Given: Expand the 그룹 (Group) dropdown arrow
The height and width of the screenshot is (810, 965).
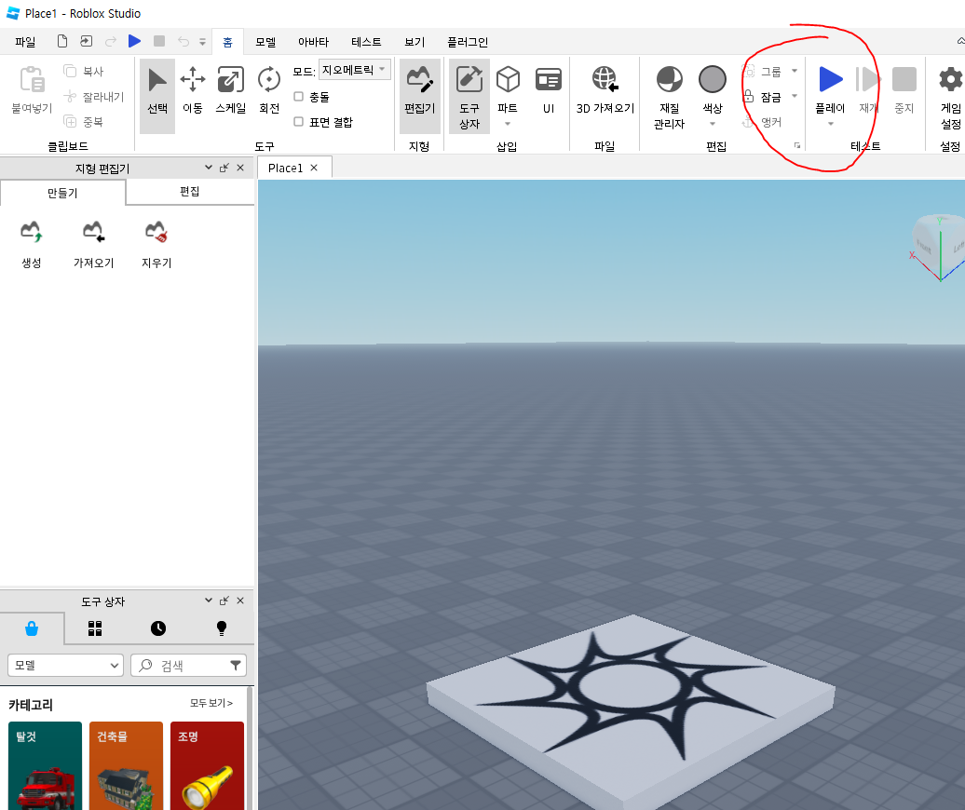Looking at the screenshot, I should click(x=795, y=72).
